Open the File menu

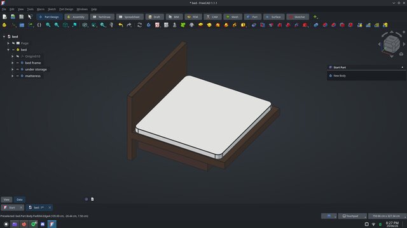(x=4, y=9)
